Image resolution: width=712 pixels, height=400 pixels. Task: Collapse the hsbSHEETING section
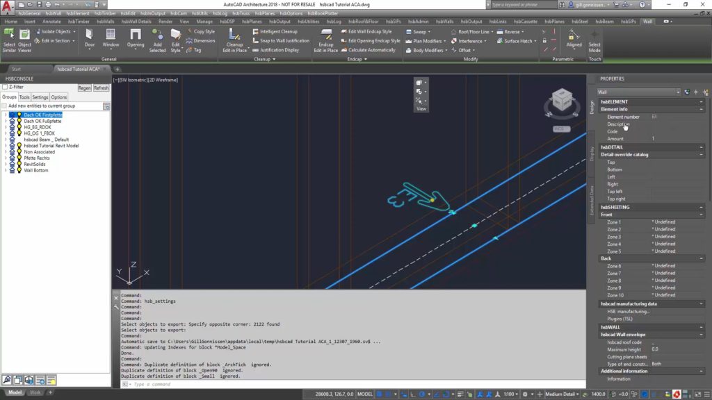pos(701,207)
